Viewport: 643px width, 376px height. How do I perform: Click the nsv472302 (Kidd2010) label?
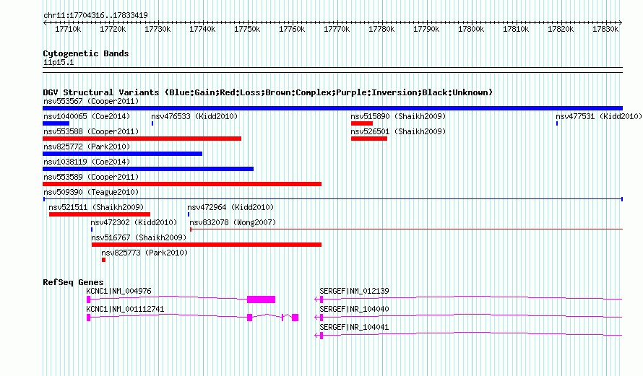(x=134, y=222)
